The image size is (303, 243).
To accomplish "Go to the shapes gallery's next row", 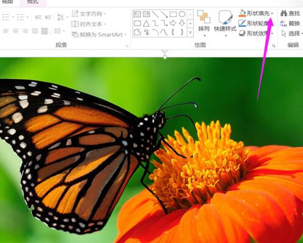I will click(x=191, y=23).
